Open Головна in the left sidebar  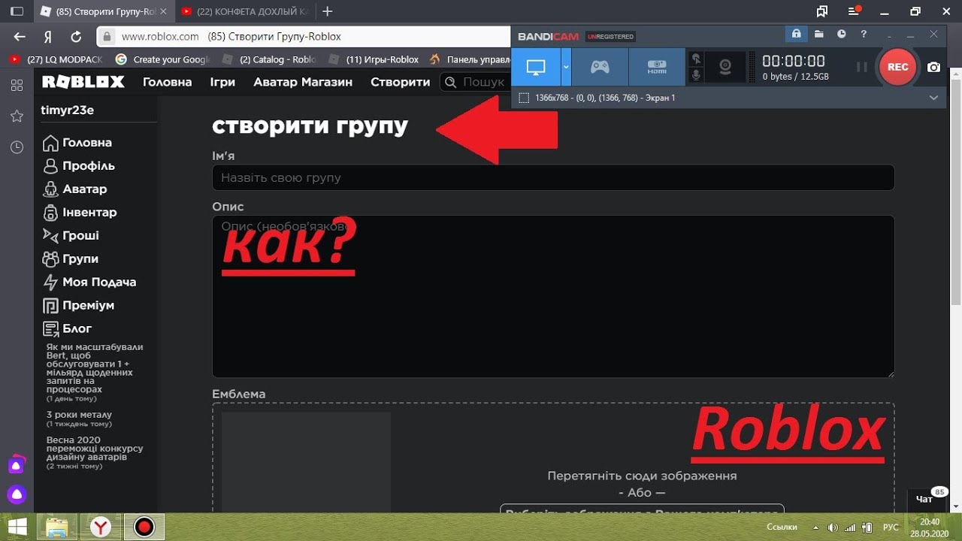coord(77,143)
